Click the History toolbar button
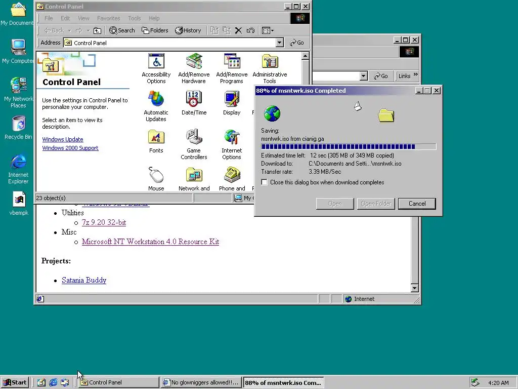518x389 pixels. pyautogui.click(x=188, y=30)
